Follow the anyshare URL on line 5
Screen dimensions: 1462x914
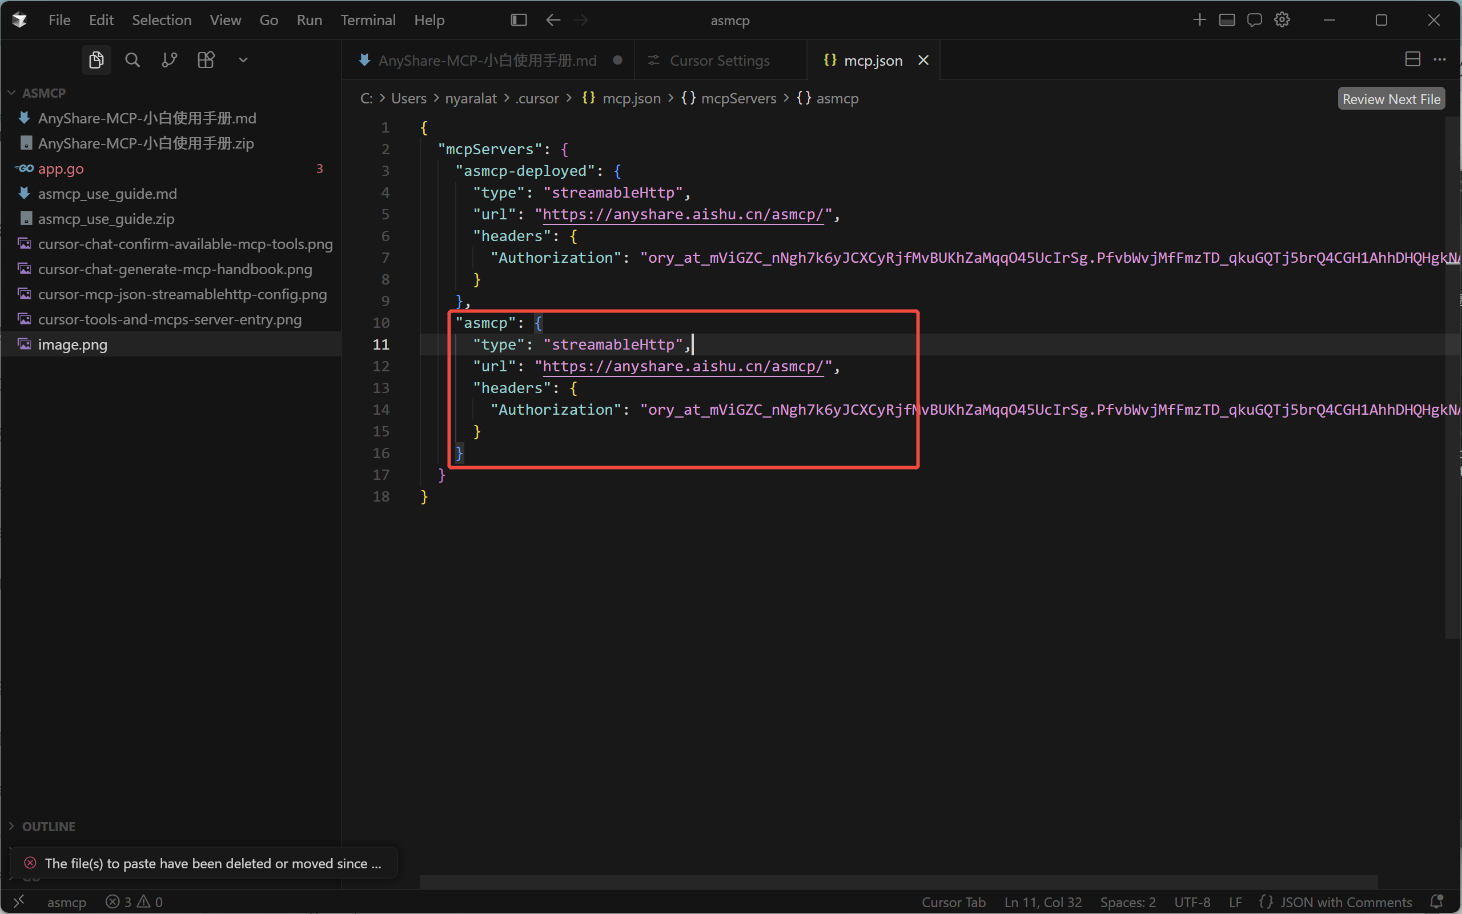coord(682,215)
